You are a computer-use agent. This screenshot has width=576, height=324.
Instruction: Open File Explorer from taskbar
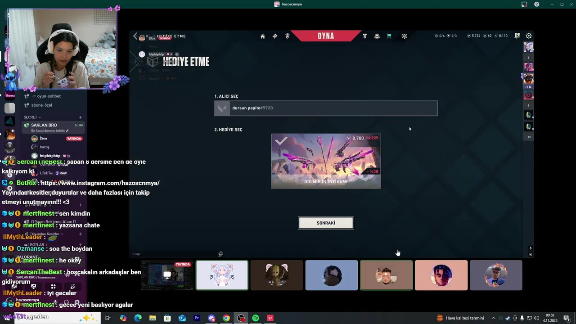tap(153, 318)
